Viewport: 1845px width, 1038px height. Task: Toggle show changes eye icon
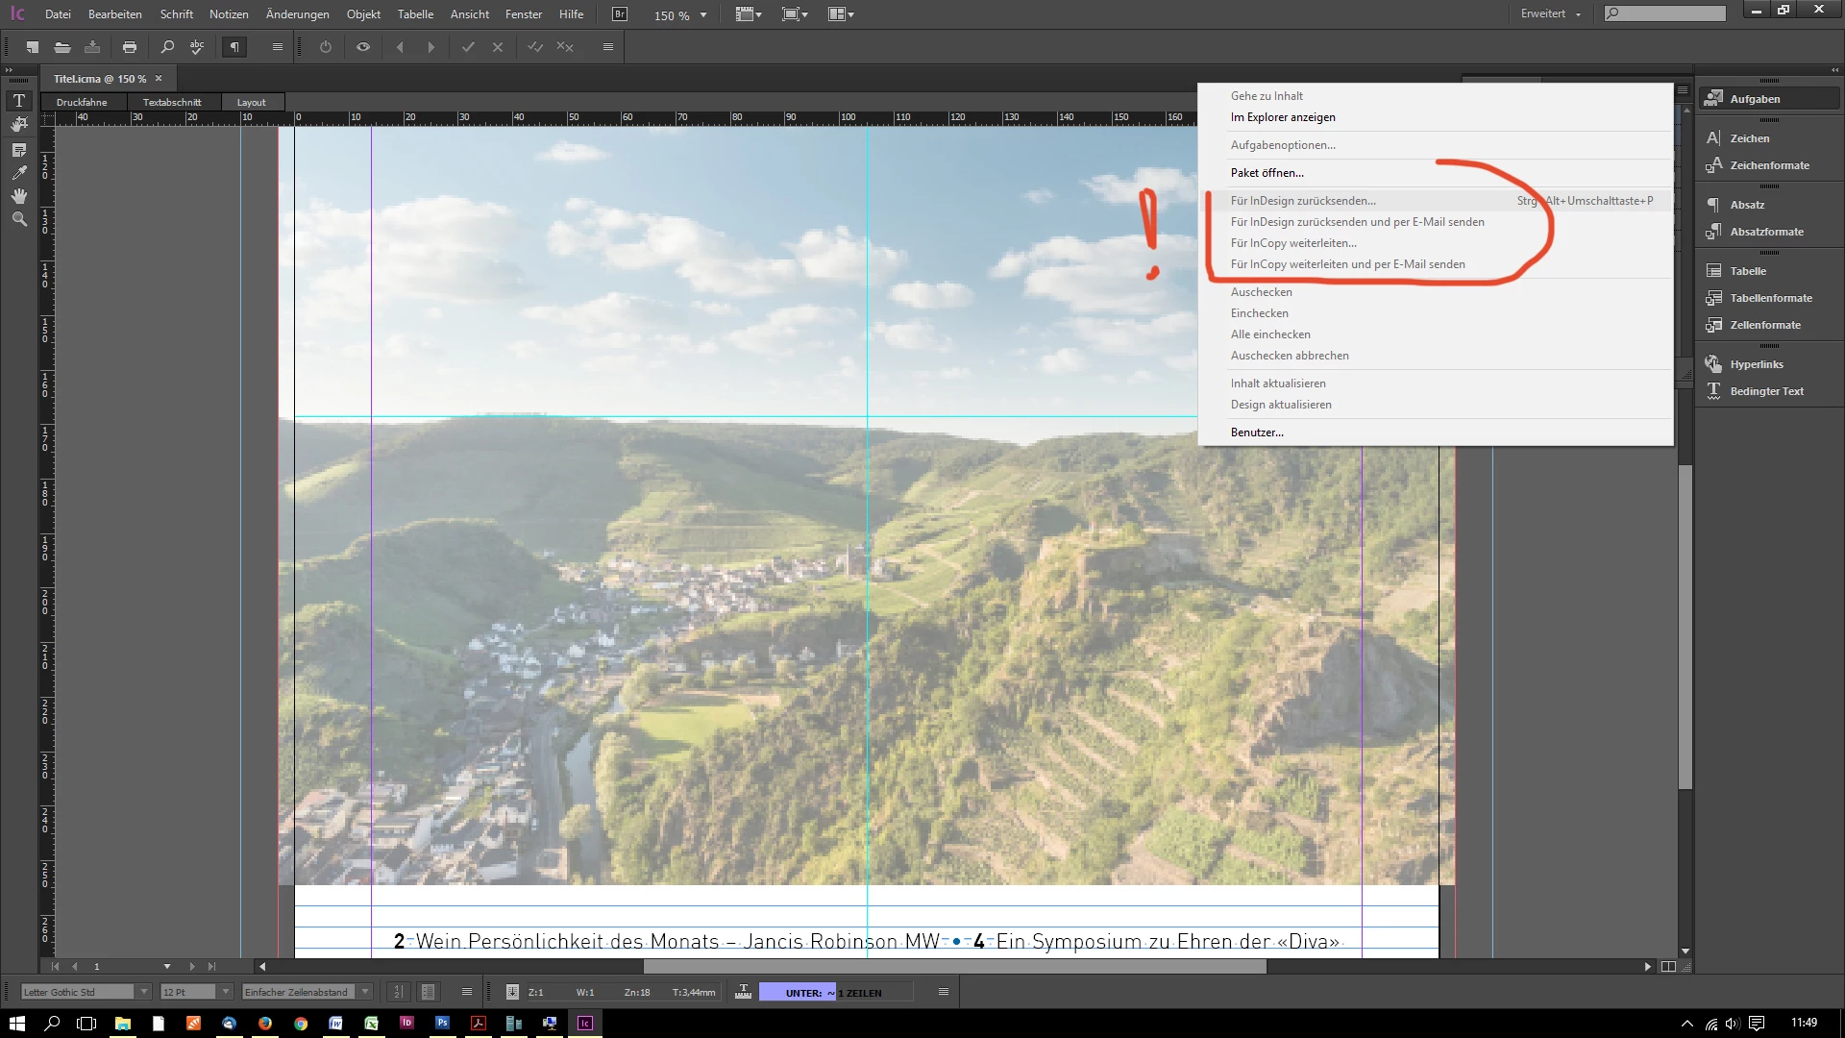tap(363, 47)
